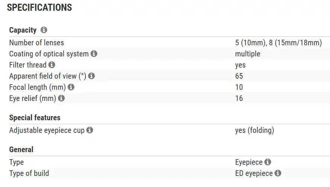This screenshot has height=187, width=330.
Task: Click the General section heading
Action: click(x=21, y=150)
